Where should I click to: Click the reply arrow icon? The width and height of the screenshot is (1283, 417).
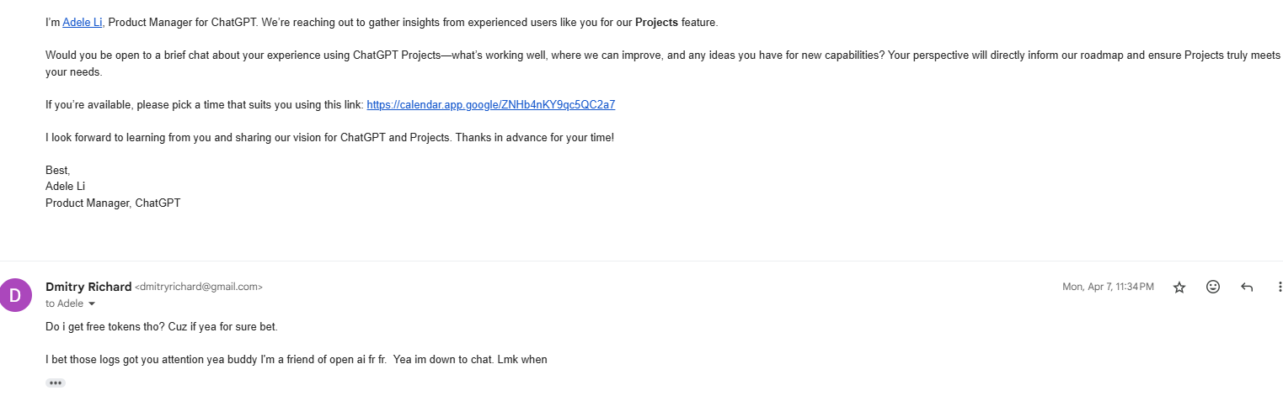[1247, 288]
